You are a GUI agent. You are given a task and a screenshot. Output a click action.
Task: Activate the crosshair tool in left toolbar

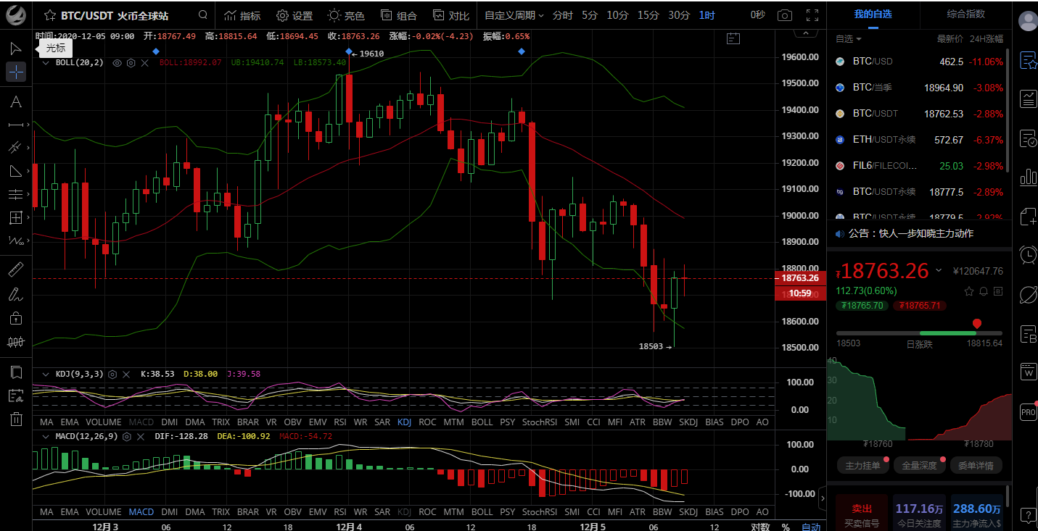pos(15,71)
